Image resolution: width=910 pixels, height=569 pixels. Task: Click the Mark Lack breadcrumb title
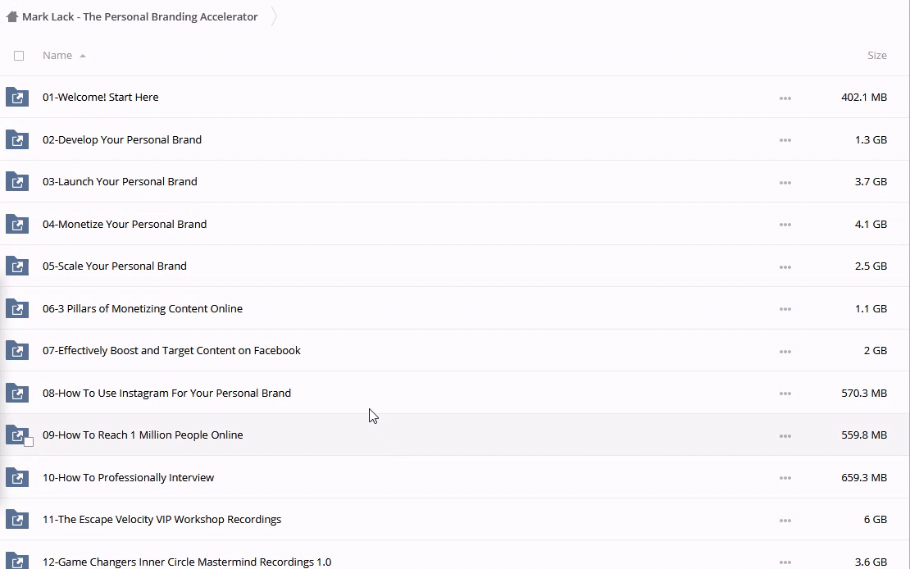(x=140, y=16)
